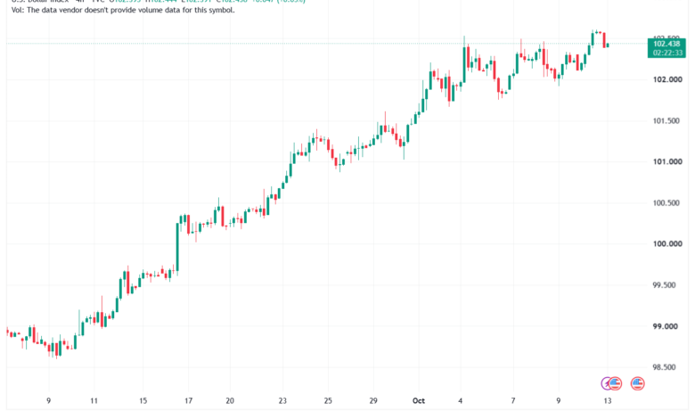Click the 20 date label on time axis
This screenshot has height=419, width=695.
[x=230, y=401]
